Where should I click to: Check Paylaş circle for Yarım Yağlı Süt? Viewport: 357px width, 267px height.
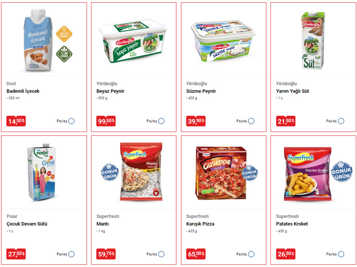[341, 121]
